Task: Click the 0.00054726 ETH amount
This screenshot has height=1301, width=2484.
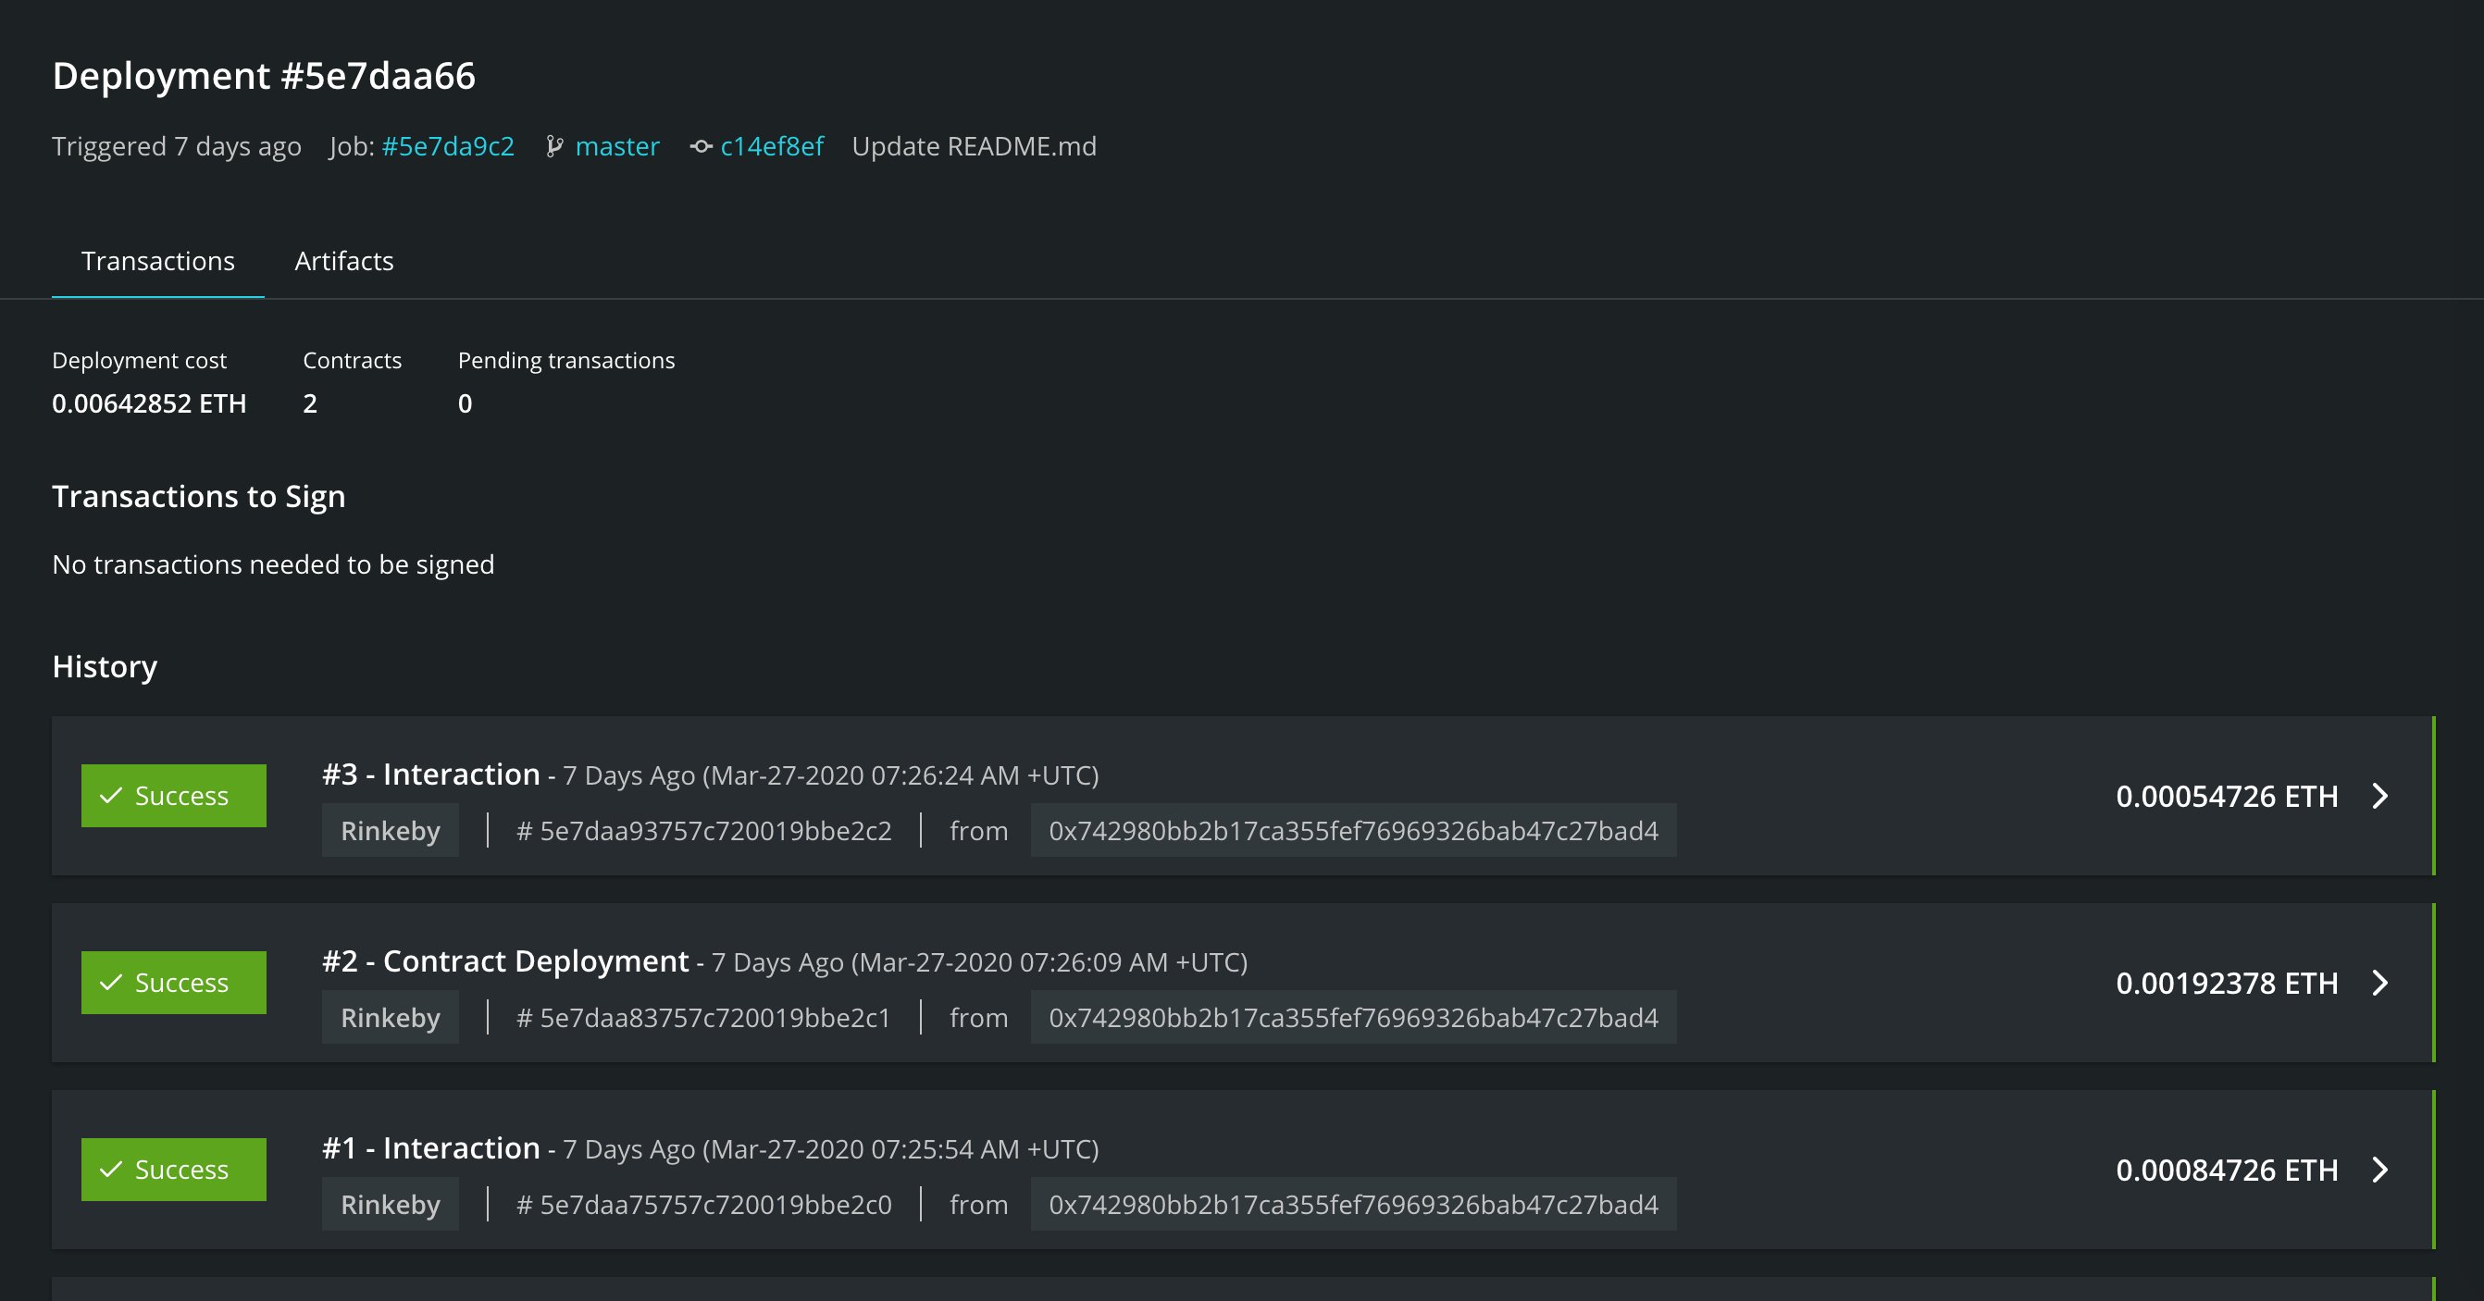Action: [x=2227, y=797]
